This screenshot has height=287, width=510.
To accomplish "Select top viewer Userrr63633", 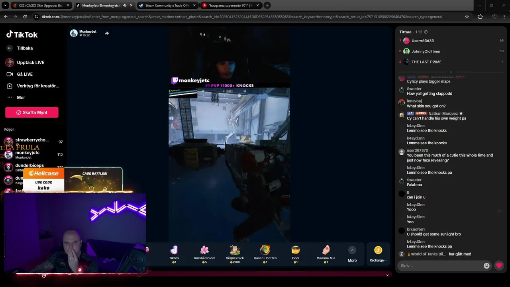I will pos(423,41).
